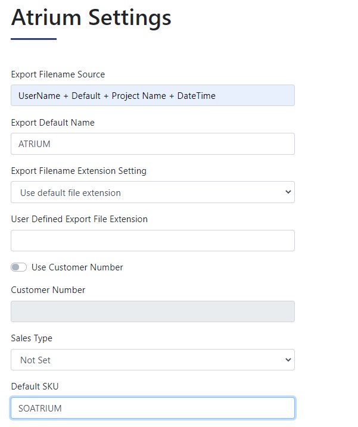
Task: Select the Export Filename Source field
Action: coord(152,95)
